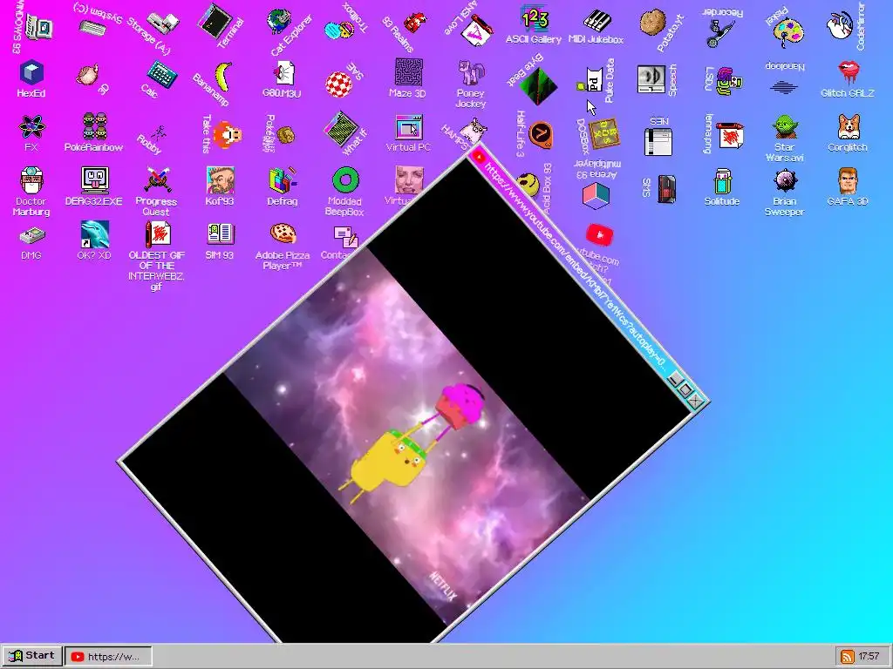Open the Virtual PC icon
The height and width of the screenshot is (669, 893).
coord(409,127)
